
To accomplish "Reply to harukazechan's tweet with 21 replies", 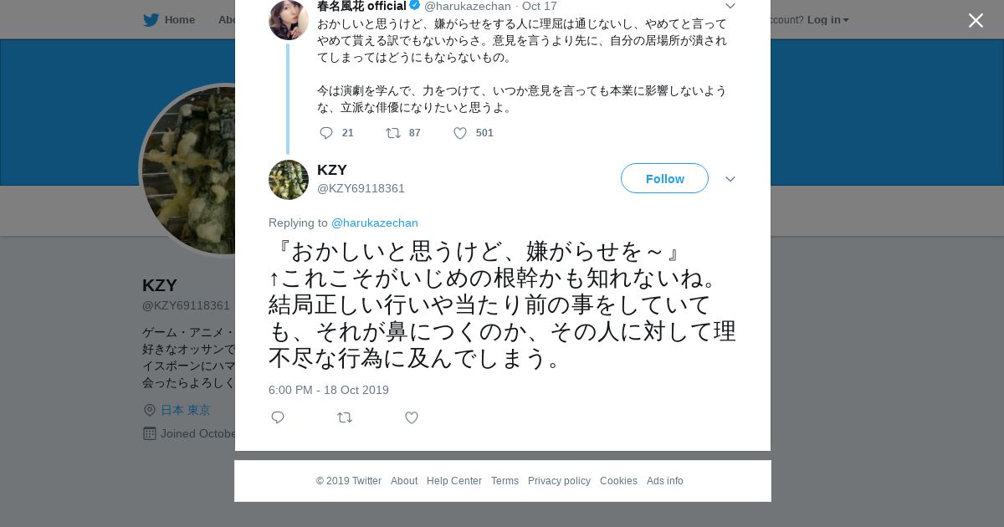I will pos(327,133).
